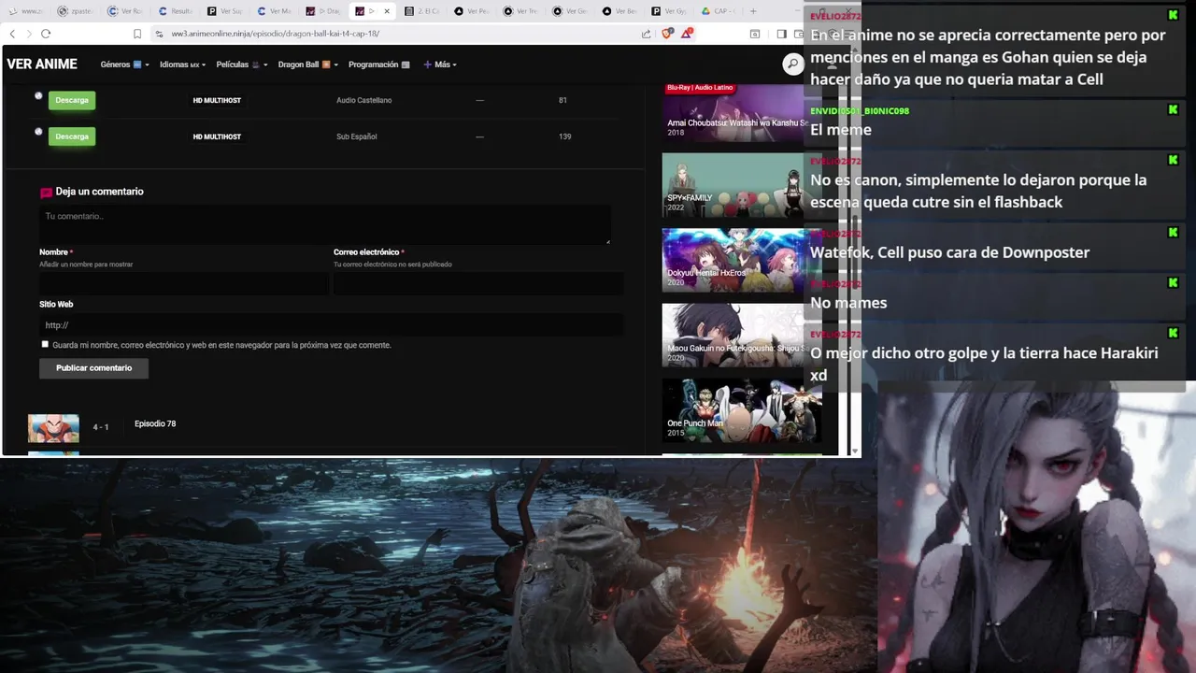Click the green K badge on El meme message
Image resolution: width=1196 pixels, height=673 pixels.
[x=1173, y=110]
